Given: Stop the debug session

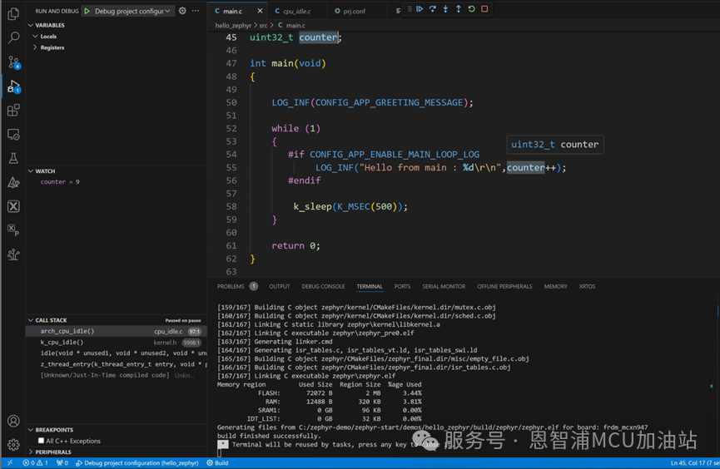Looking at the screenshot, I should pyautogui.click(x=484, y=9).
